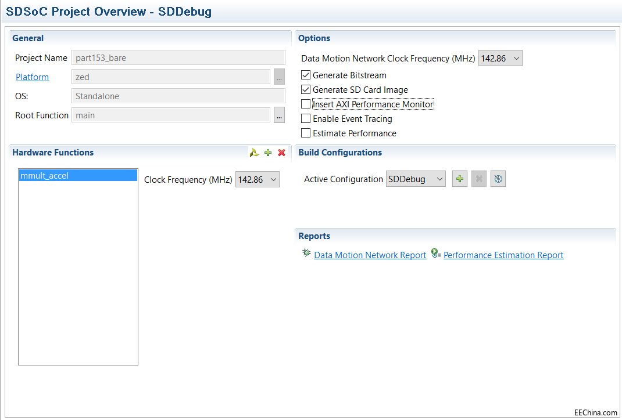Viewport: 622px width, 420px height.
Task: Remove hardware function with the red X
Action: (x=281, y=153)
